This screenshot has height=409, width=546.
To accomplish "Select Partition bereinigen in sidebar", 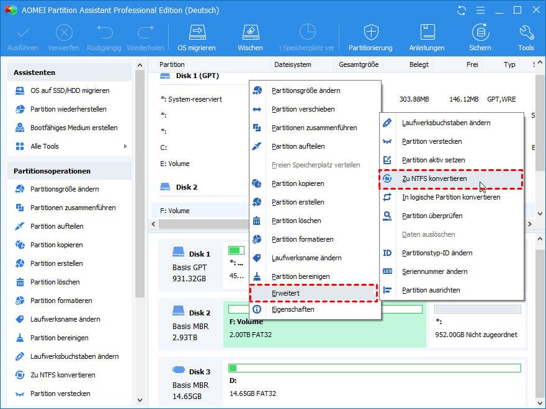I will pyautogui.click(x=59, y=338).
